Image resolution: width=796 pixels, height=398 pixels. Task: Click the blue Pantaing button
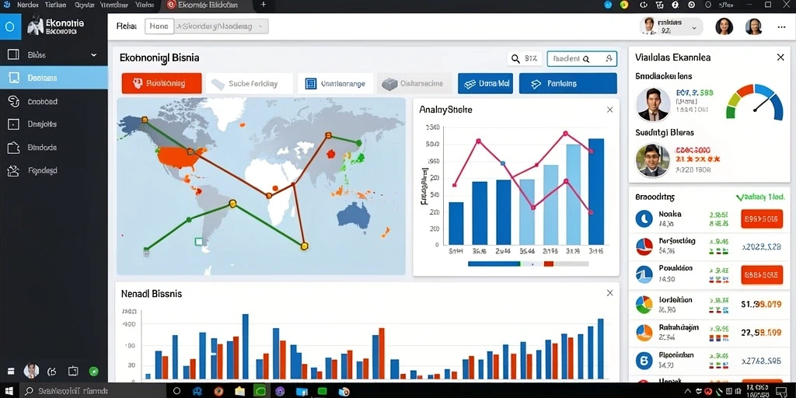point(568,84)
